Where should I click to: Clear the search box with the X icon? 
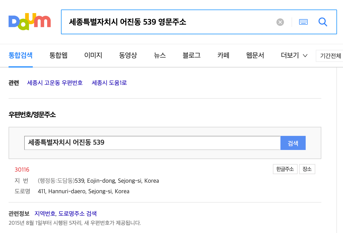(280, 22)
